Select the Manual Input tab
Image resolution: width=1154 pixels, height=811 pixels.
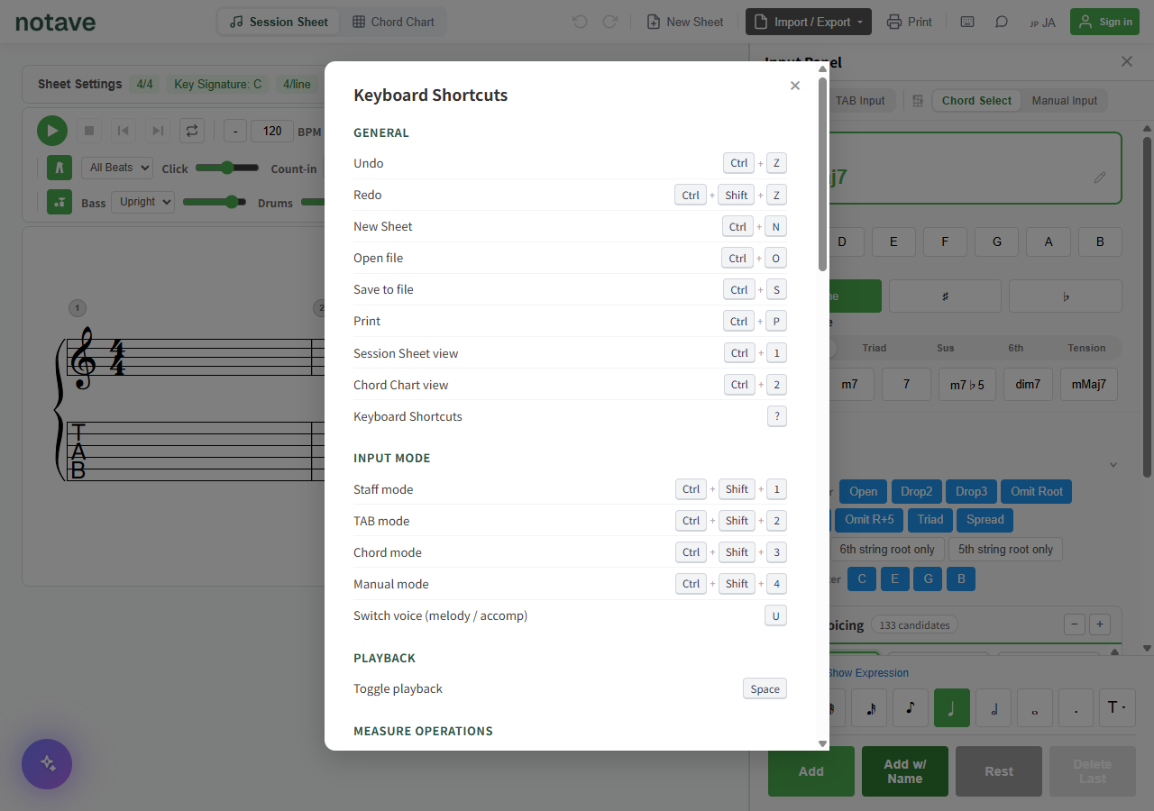1065,101
